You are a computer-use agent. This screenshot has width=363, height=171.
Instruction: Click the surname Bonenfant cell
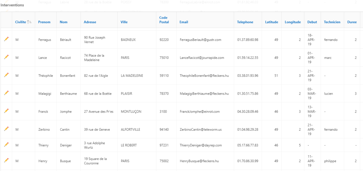[68, 75]
